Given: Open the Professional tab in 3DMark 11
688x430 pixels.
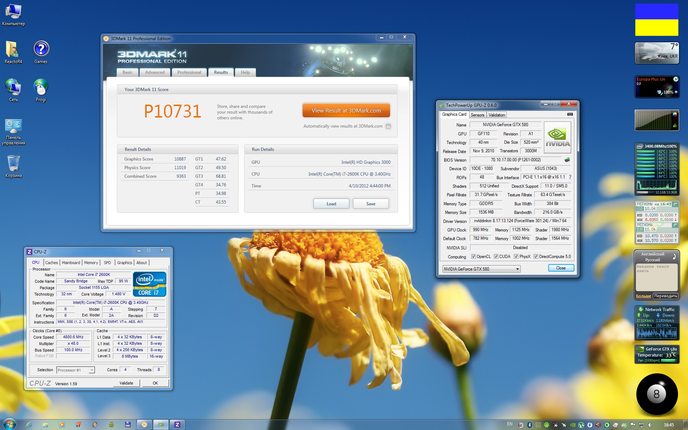Looking at the screenshot, I should 189,72.
